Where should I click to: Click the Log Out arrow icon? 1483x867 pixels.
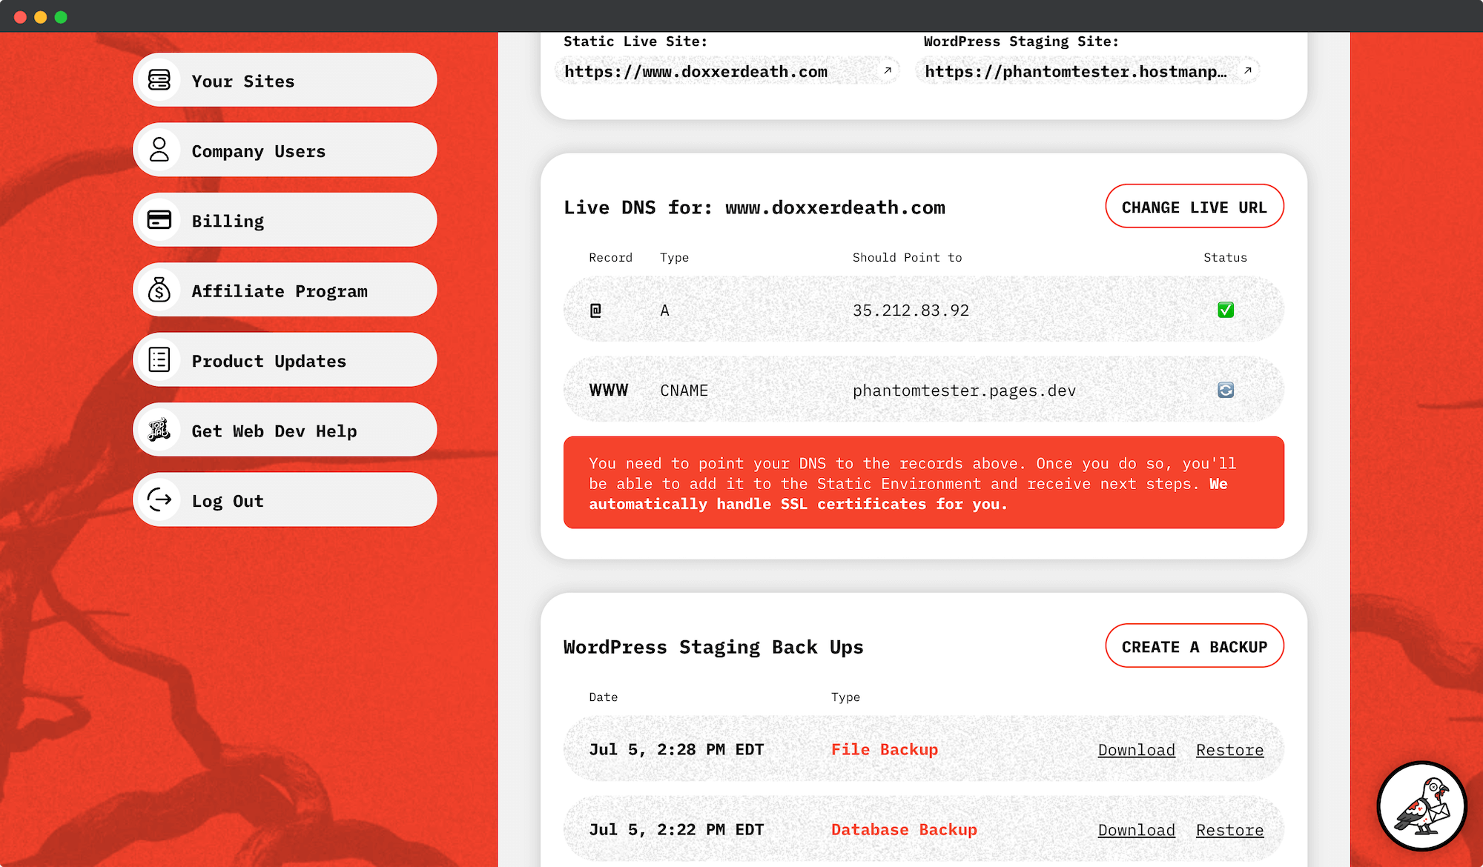[159, 500]
